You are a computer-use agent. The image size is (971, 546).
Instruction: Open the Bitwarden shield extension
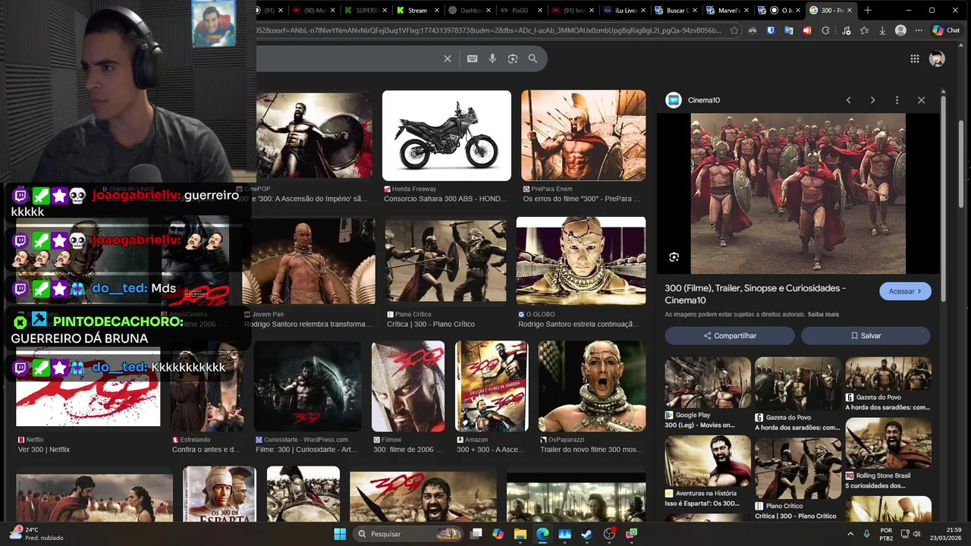[771, 30]
